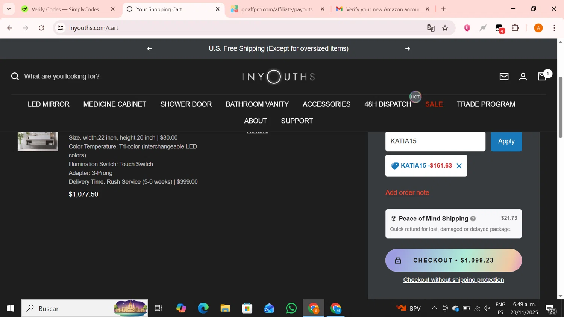This screenshot has height=317, width=564.
Task: Switch to Verify Codes — SimplyCodes tab
Action: [x=65, y=9]
